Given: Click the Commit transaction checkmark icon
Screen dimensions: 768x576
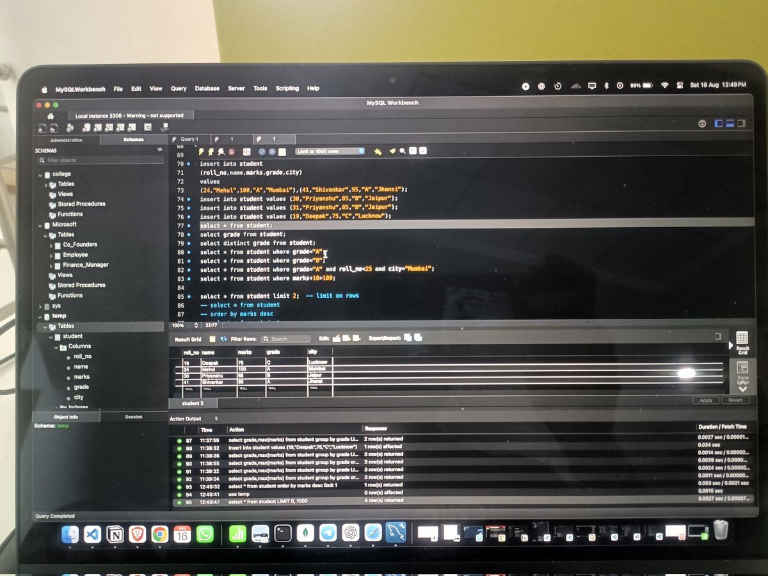Looking at the screenshot, I should [x=261, y=152].
